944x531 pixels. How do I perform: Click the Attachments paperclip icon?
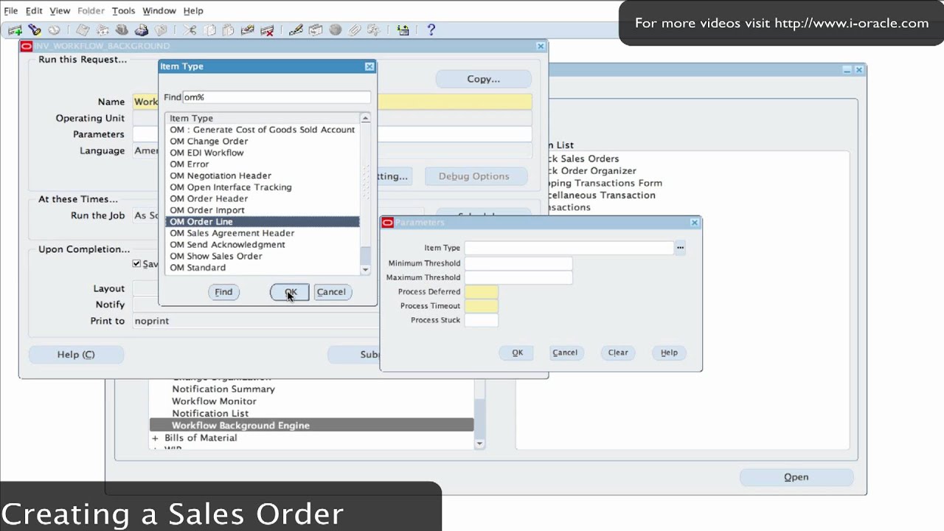(355, 30)
